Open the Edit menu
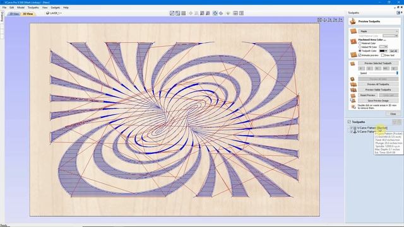404x227 pixels. [x=12, y=8]
